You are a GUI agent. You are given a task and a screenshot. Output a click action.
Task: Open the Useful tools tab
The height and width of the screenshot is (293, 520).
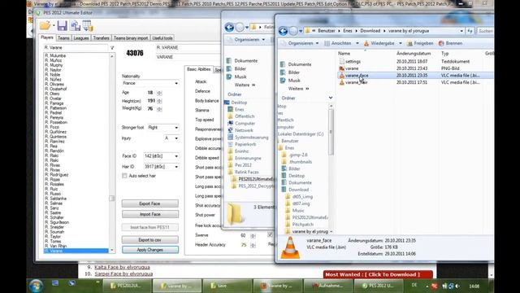point(162,38)
